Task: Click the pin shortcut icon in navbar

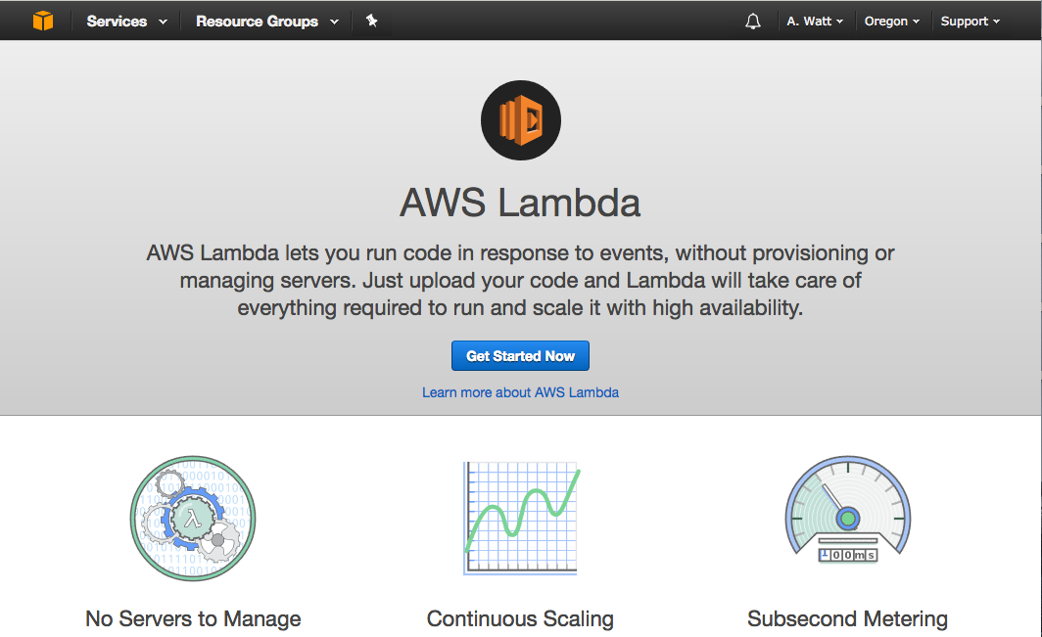Action: pyautogui.click(x=372, y=21)
